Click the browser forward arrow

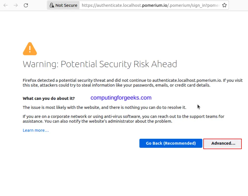coord(16,5)
